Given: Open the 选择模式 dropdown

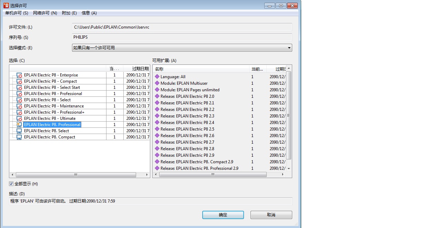Looking at the screenshot, I should coord(182,48).
